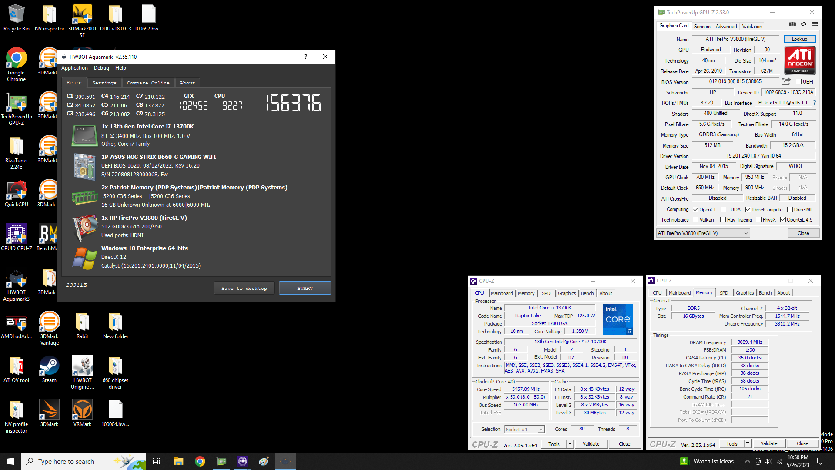Open Rabit folder icon
This screenshot has width=835, height=470.
coord(82,326)
